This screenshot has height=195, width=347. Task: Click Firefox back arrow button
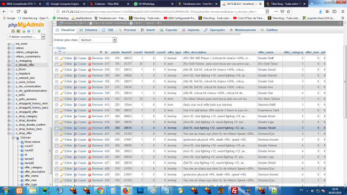click(4, 12)
